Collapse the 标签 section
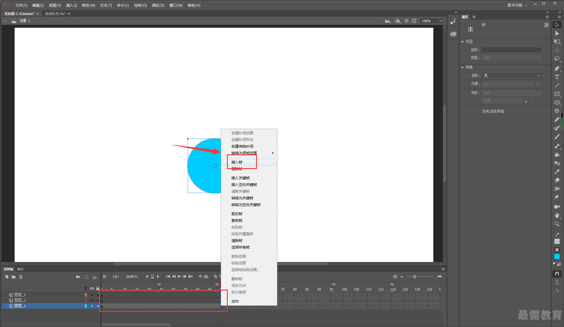Viewport: 564px width, 327px height. click(463, 42)
